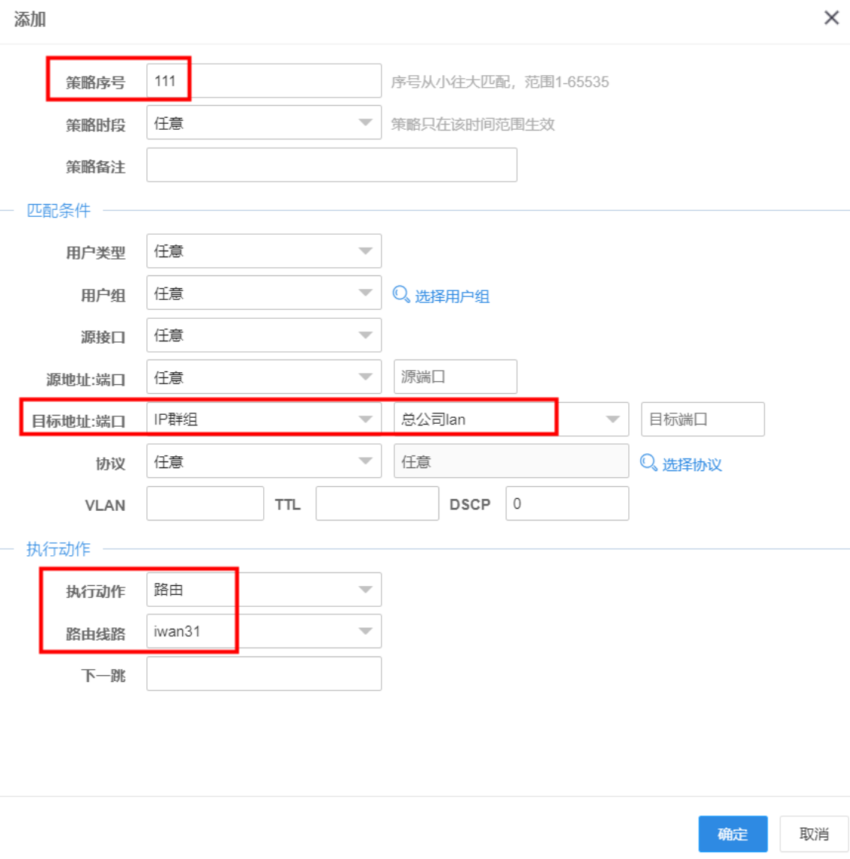Image resolution: width=850 pixels, height=859 pixels.
Task: Expand the 用户组 dropdown
Action: [x=264, y=293]
